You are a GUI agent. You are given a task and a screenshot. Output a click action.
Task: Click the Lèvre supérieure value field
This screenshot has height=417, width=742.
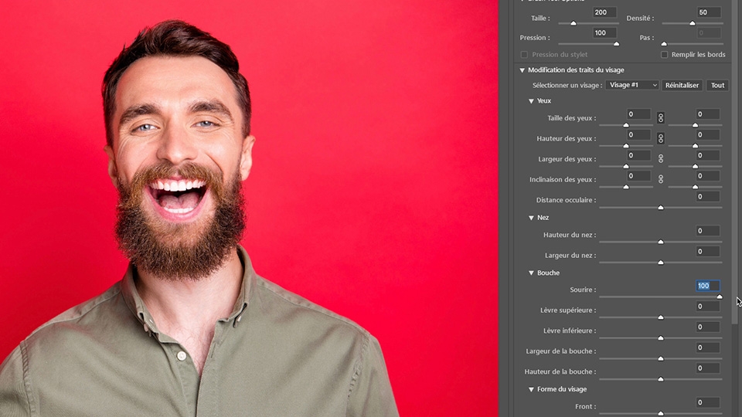(x=708, y=307)
